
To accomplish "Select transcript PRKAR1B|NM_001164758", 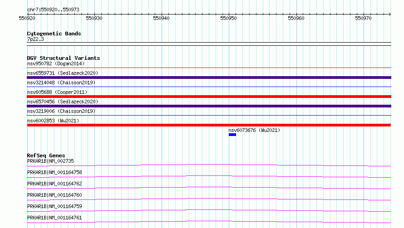I will pyautogui.click(x=54, y=172).
